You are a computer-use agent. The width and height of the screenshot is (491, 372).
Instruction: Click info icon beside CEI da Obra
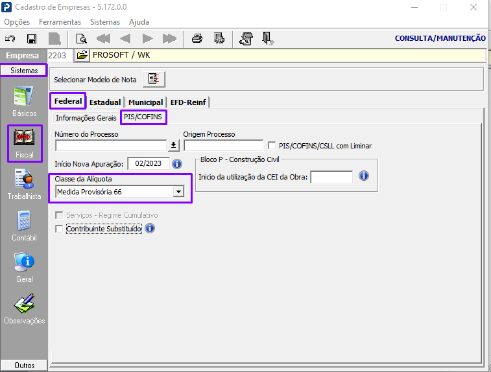(x=364, y=176)
